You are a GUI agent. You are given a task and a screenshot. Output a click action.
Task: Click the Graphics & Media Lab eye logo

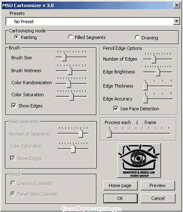[139, 161]
